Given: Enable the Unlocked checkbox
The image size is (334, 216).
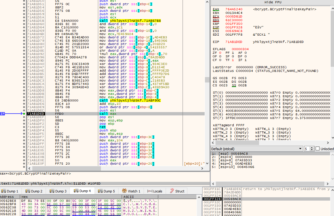Looking at the screenshot, I should (x=318, y=149).
